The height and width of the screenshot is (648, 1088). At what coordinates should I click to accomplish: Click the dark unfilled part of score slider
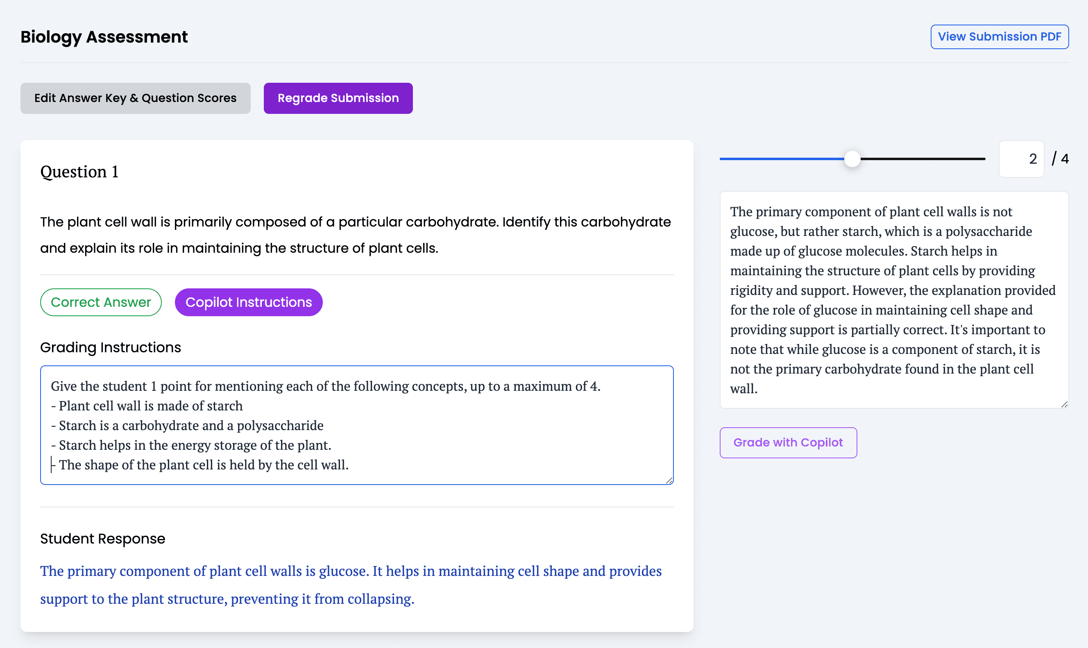coord(921,159)
